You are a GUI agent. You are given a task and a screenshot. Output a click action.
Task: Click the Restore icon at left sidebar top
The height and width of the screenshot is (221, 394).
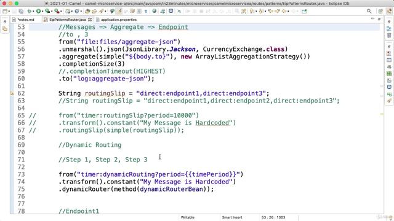pyautogui.click(x=5, y=22)
